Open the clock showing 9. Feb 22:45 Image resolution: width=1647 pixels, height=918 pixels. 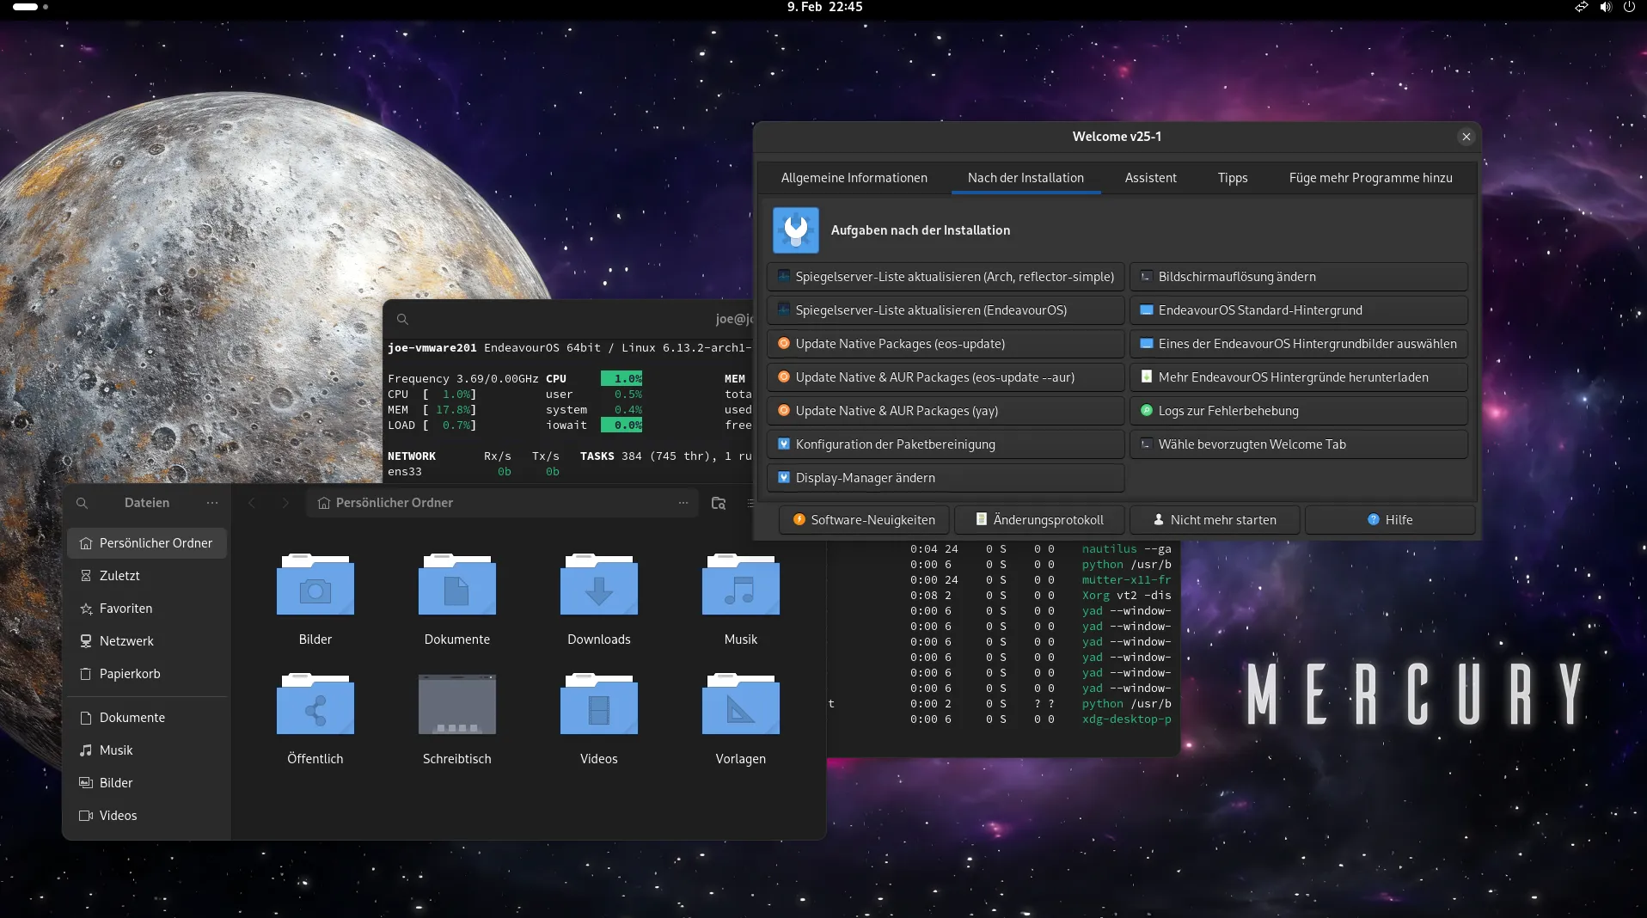(x=824, y=7)
